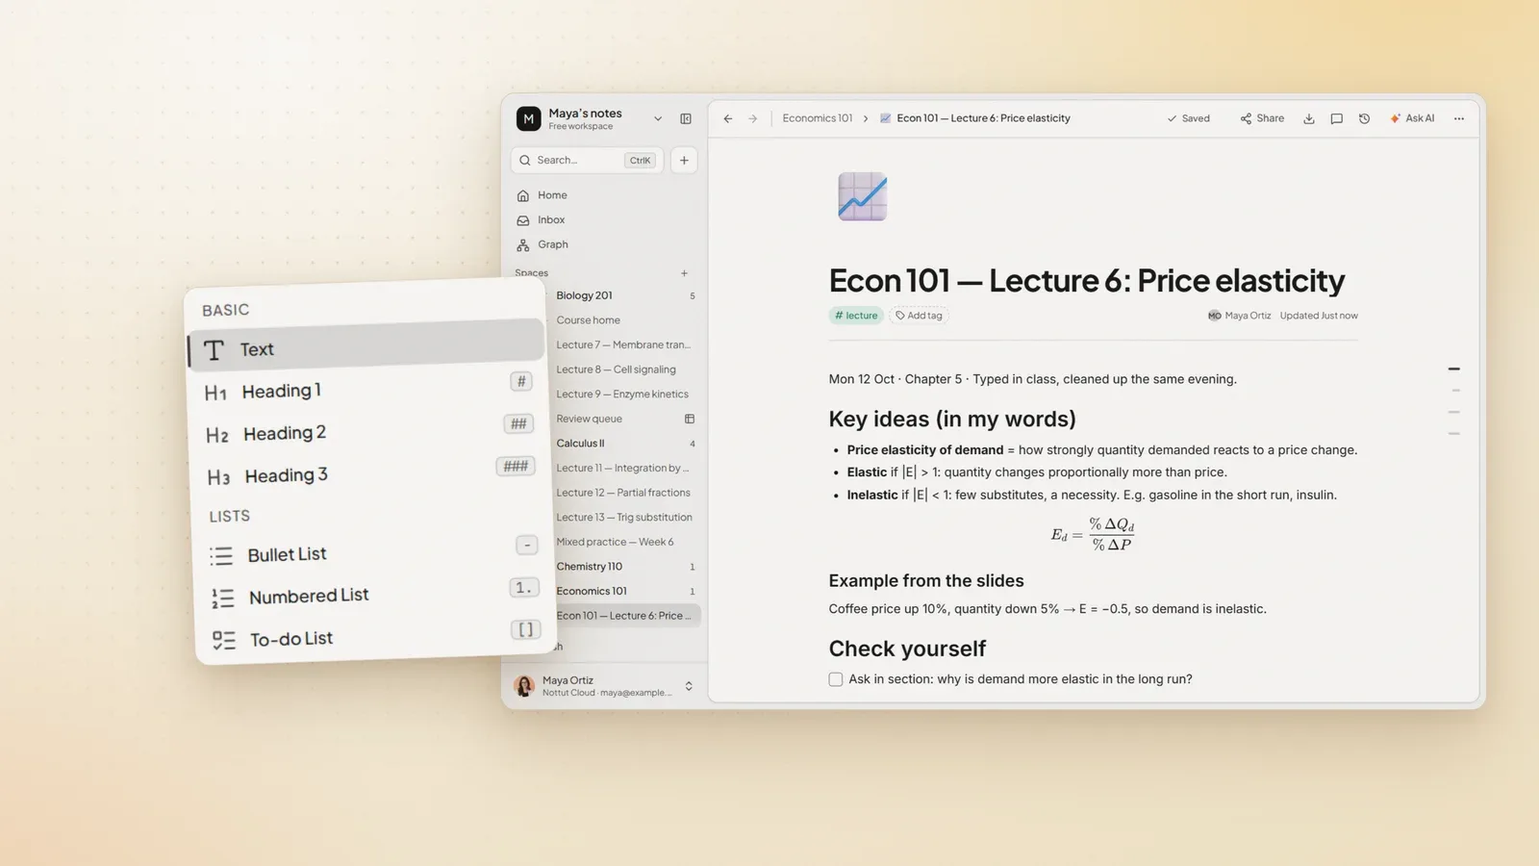Open the Maya Ortiz account switcher
The width and height of the screenshot is (1539, 866).
tap(605, 686)
